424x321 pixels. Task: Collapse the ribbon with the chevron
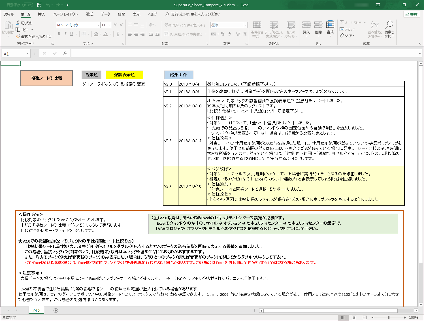coord(419,44)
